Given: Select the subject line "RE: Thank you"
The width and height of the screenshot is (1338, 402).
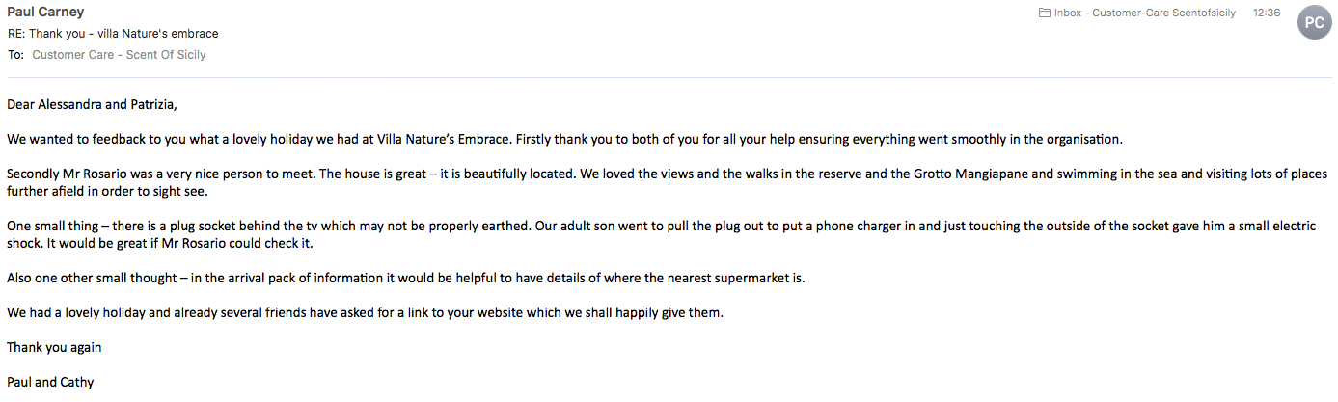Looking at the screenshot, I should pos(113,34).
